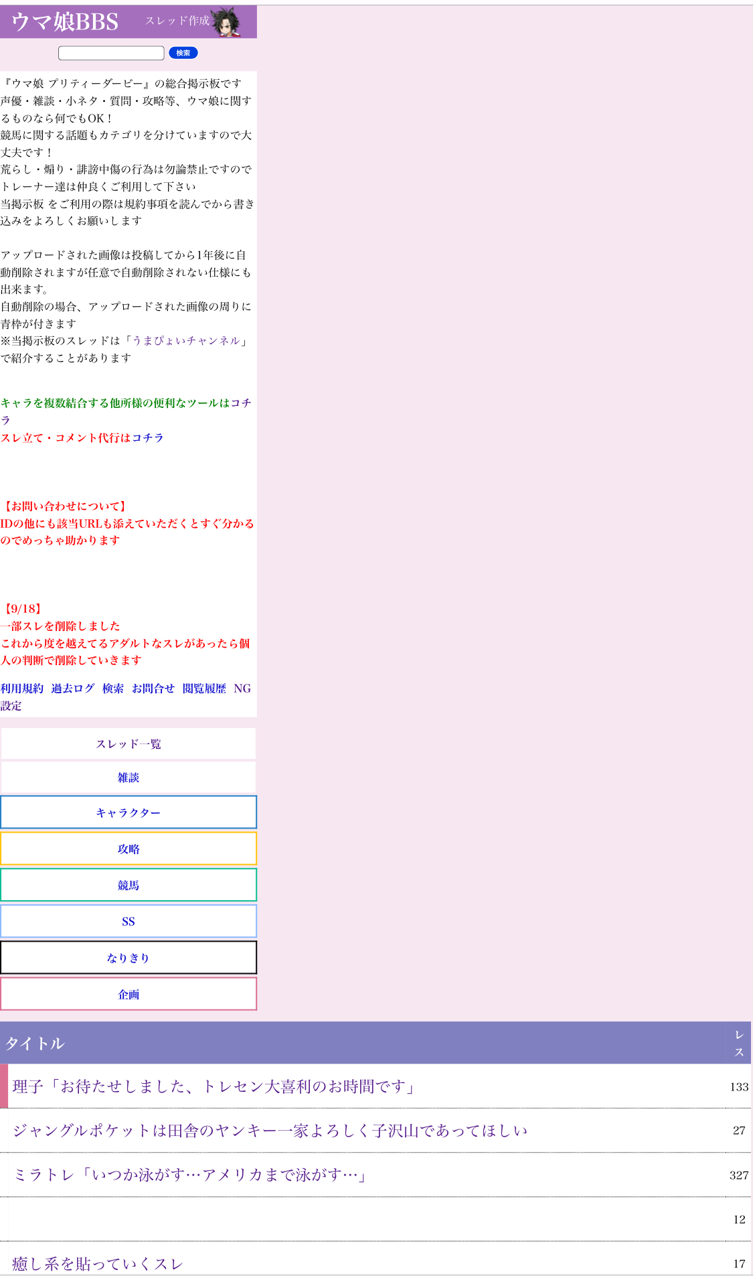View 閲覧履歴 browsing history
Screen dimensions: 753x1276
pyautogui.click(x=204, y=689)
